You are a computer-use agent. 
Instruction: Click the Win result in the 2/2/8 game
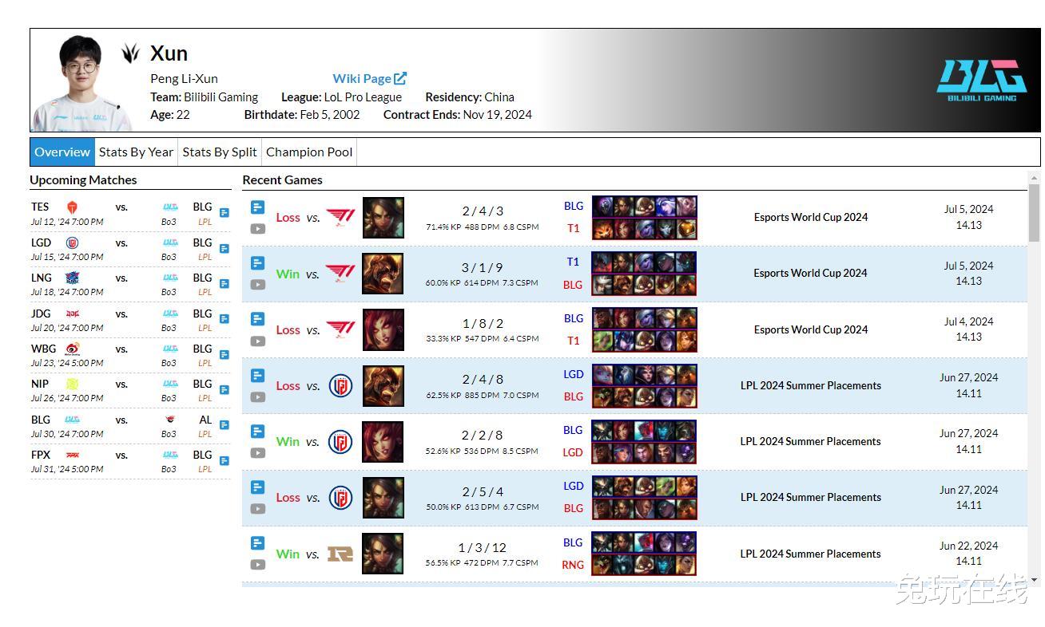(288, 441)
